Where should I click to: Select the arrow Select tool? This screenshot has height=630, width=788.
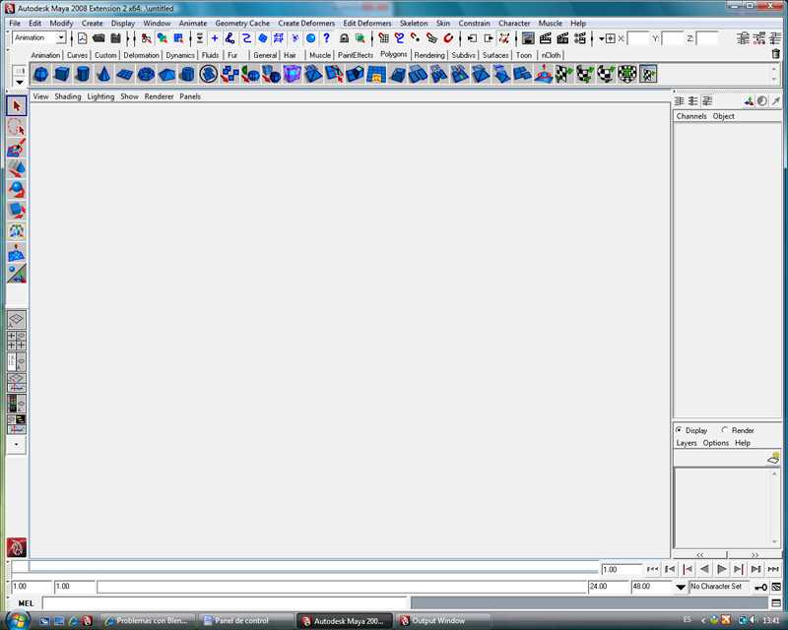17,106
